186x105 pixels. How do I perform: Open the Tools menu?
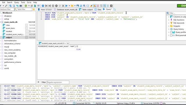(x=23, y=2)
